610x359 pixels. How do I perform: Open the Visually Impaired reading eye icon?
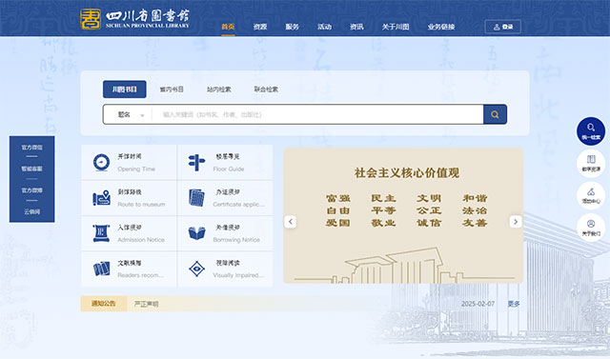click(x=196, y=269)
